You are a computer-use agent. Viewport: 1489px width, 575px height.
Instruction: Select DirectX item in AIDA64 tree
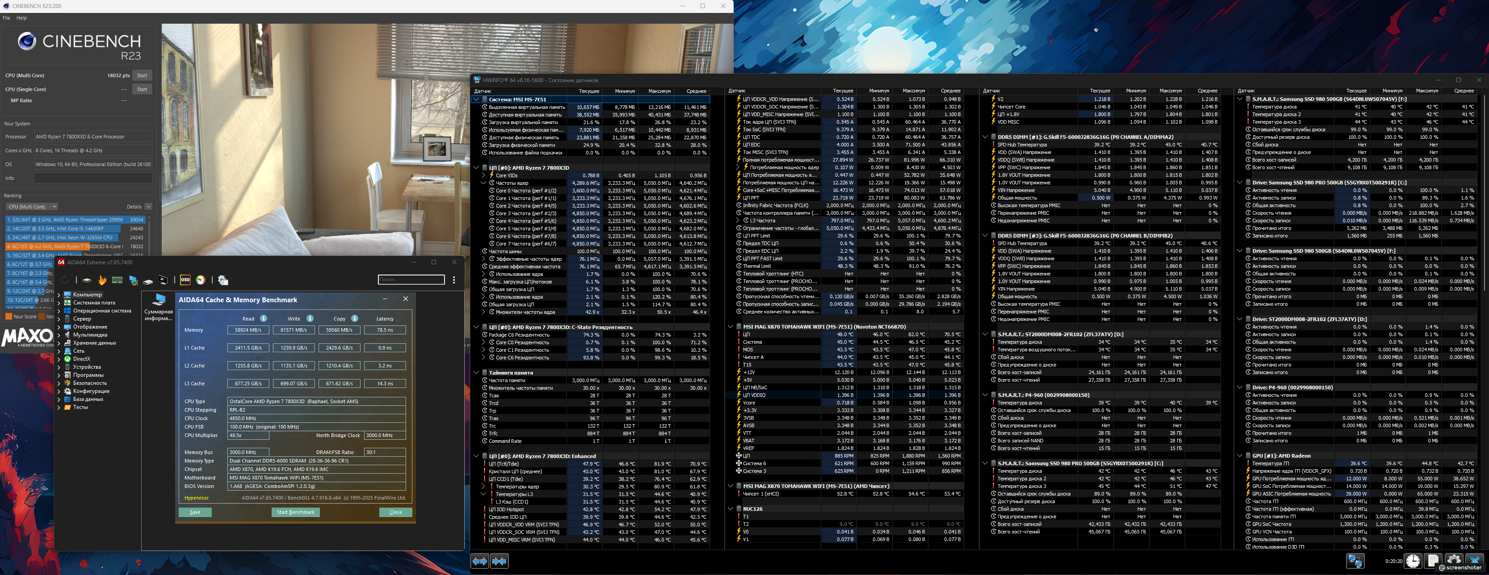pos(81,359)
